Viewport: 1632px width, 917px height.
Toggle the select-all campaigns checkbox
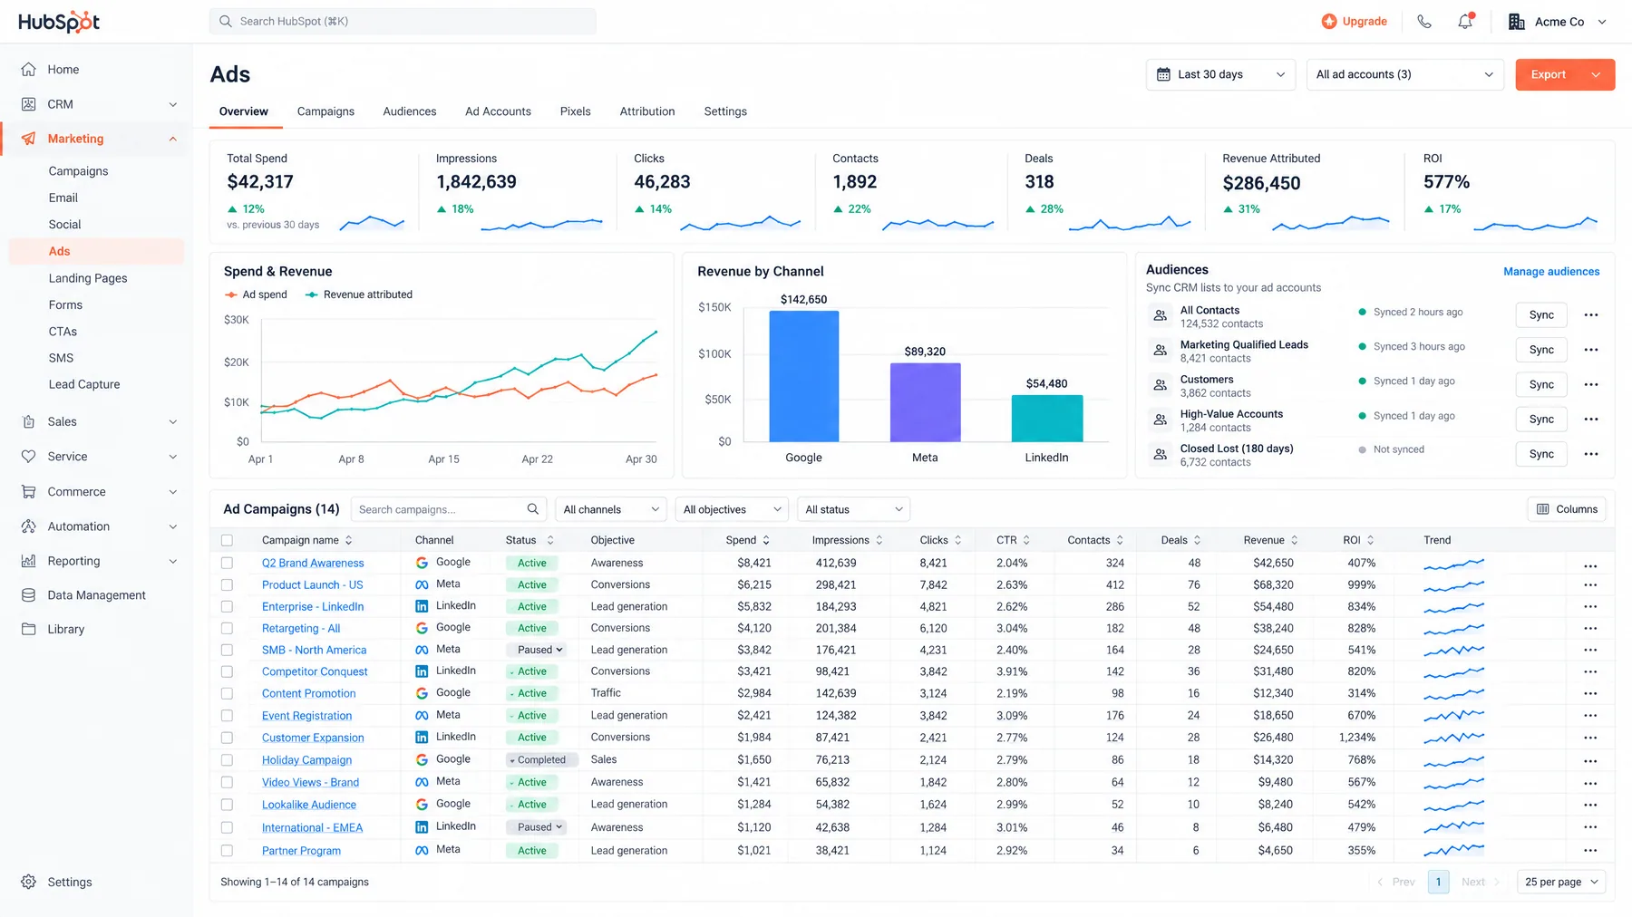tap(227, 540)
